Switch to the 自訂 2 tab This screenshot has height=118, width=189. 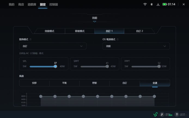coord(139,31)
